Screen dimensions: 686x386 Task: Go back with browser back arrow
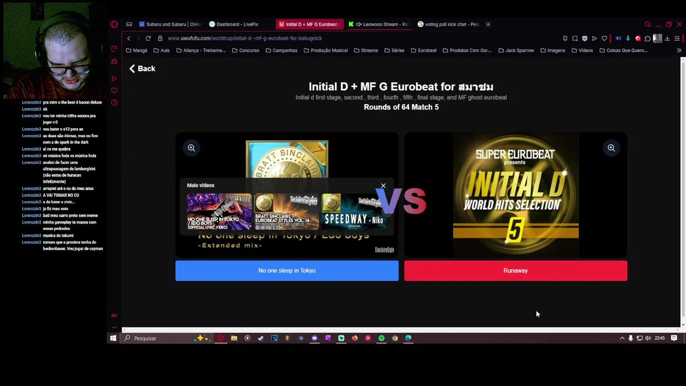(129, 38)
